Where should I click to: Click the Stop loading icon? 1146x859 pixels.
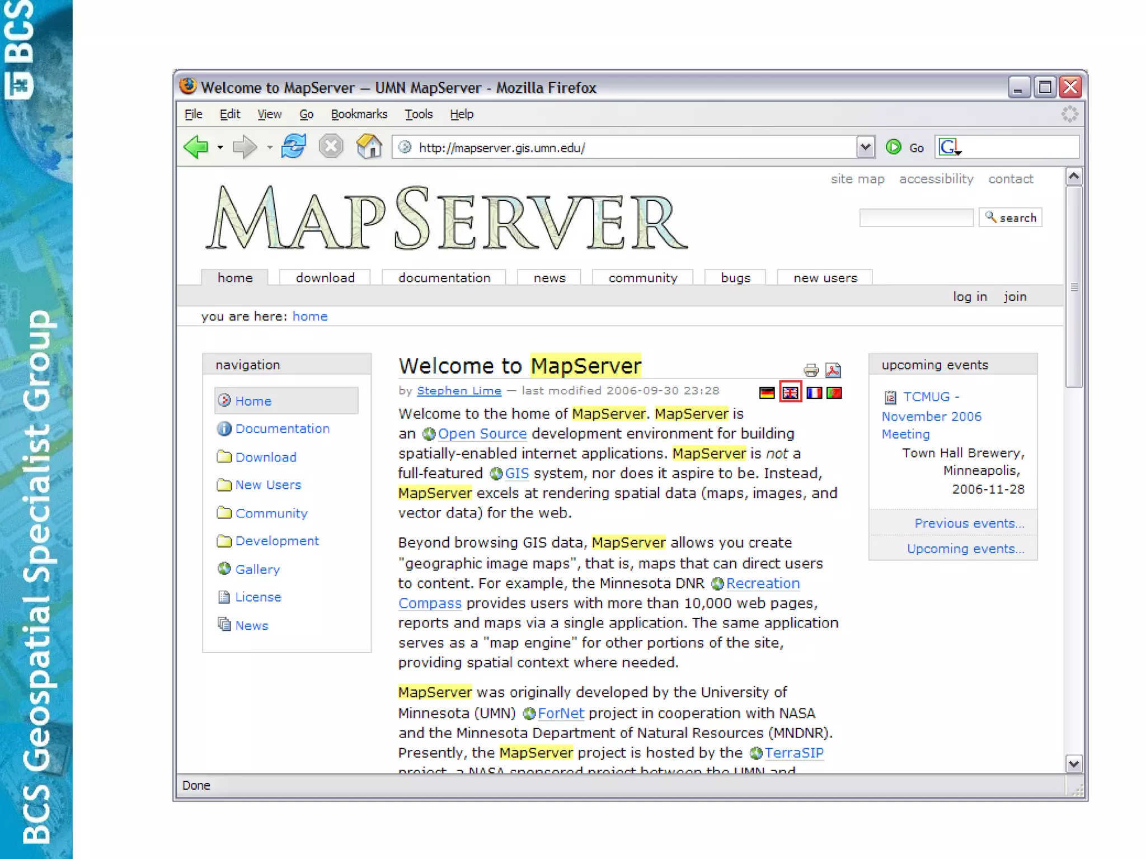click(331, 147)
